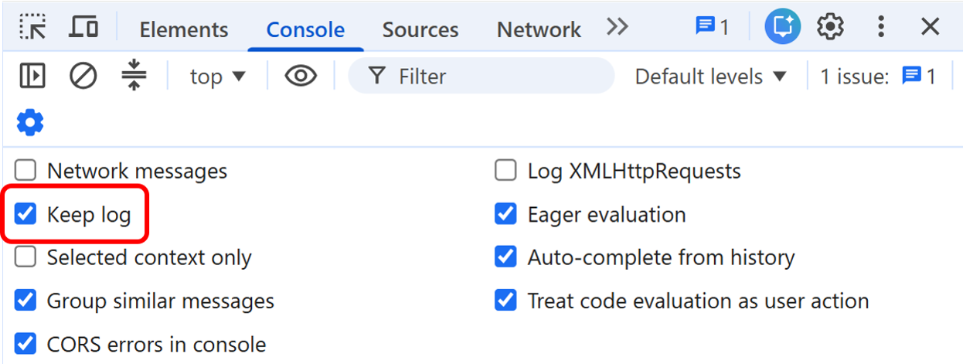
Task: Switch to the Elements tab
Action: pos(184,29)
